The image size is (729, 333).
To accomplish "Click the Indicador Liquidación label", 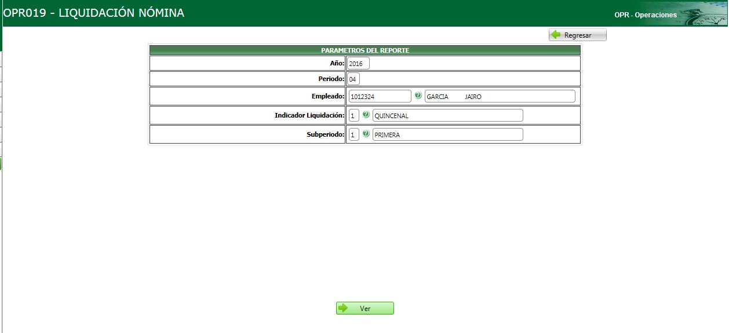I will (x=309, y=115).
